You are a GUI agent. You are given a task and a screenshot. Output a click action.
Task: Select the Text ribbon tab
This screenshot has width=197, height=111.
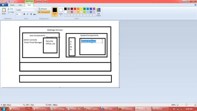29,5
